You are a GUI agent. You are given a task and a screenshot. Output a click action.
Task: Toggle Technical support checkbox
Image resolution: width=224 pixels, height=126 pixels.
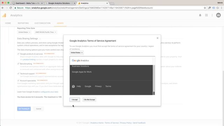click(x=18, y=73)
